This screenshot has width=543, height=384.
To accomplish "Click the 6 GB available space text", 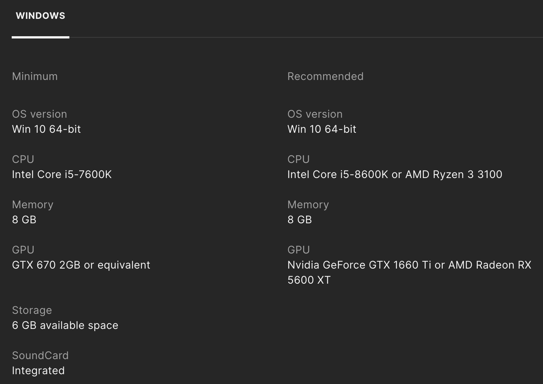I will click(x=65, y=326).
